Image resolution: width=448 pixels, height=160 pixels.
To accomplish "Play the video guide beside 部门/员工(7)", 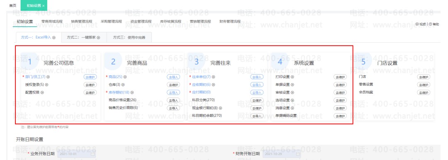I will 48,77.
